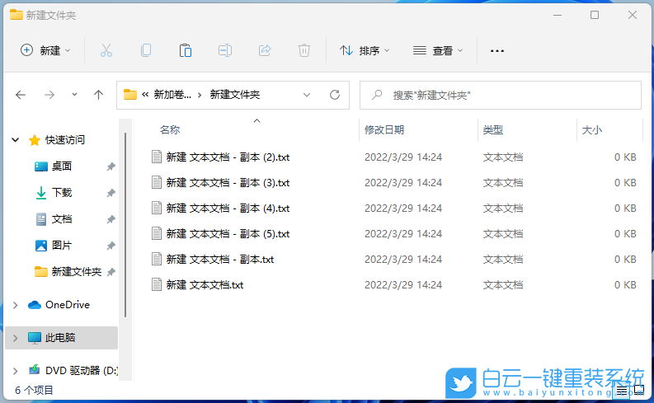Maximize the 新建文件夹 window

[x=595, y=15]
